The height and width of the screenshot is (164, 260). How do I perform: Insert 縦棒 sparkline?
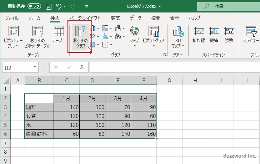pyautogui.click(x=214, y=35)
